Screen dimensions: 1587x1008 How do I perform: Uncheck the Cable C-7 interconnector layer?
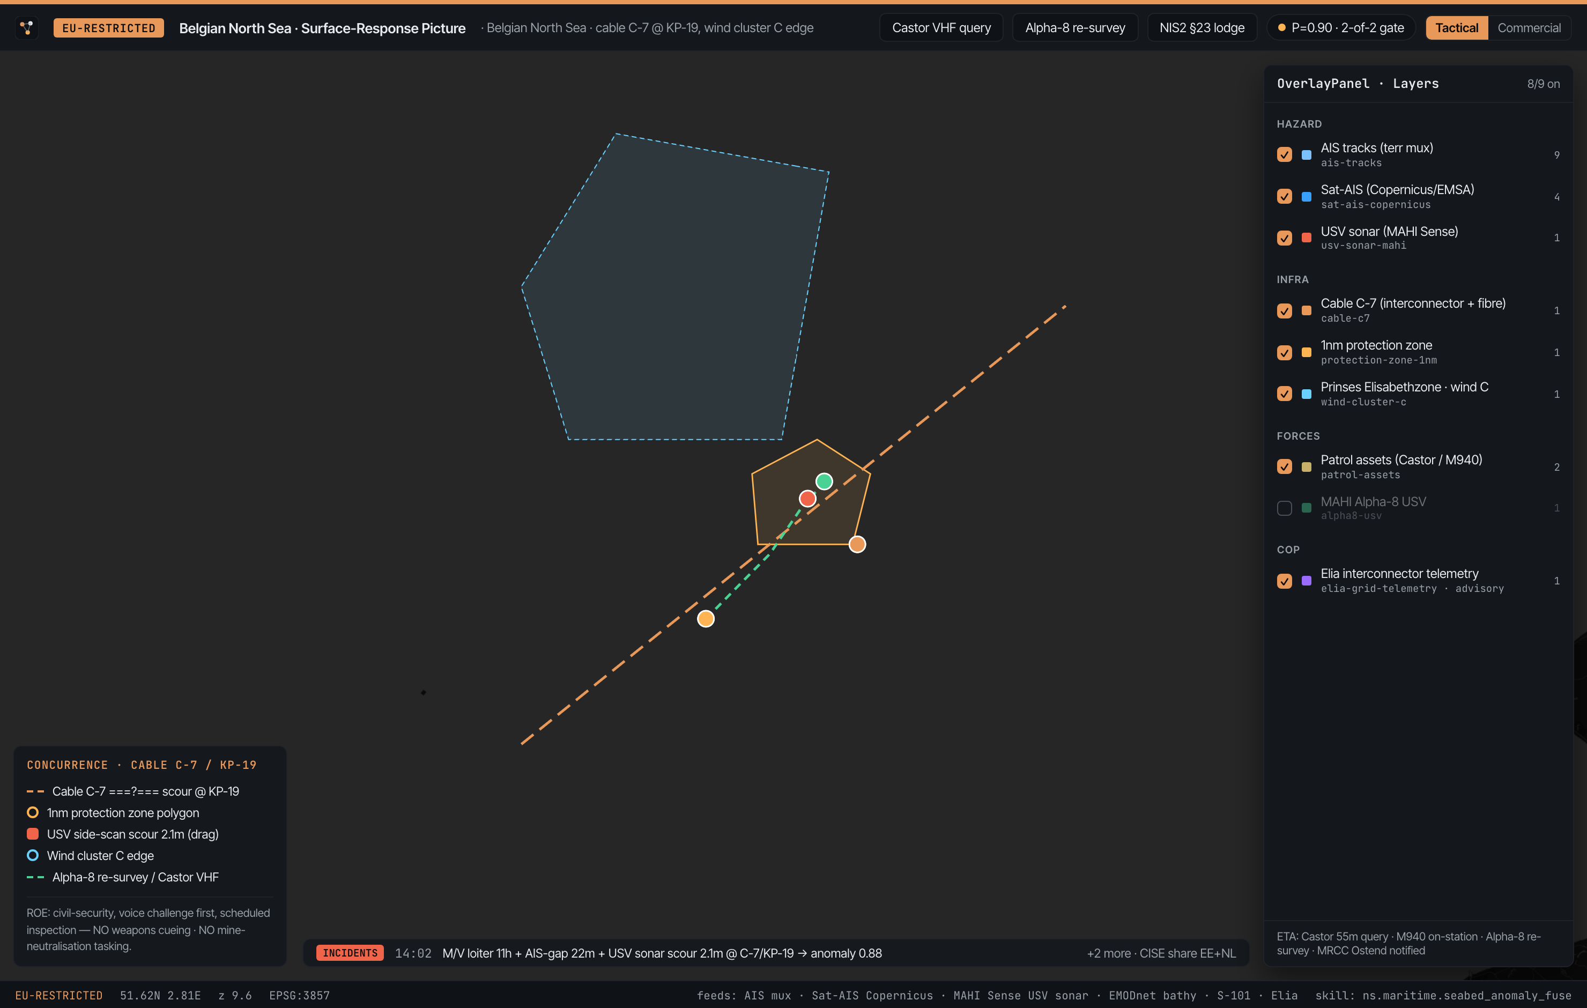[x=1284, y=310]
